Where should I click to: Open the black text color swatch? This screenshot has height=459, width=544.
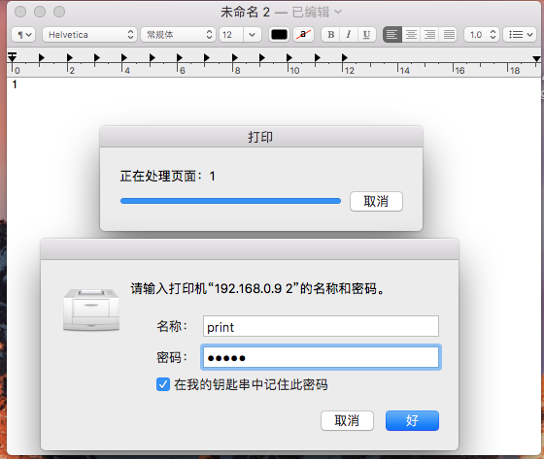click(280, 35)
